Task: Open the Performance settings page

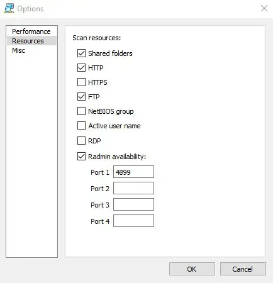Action: point(31,31)
